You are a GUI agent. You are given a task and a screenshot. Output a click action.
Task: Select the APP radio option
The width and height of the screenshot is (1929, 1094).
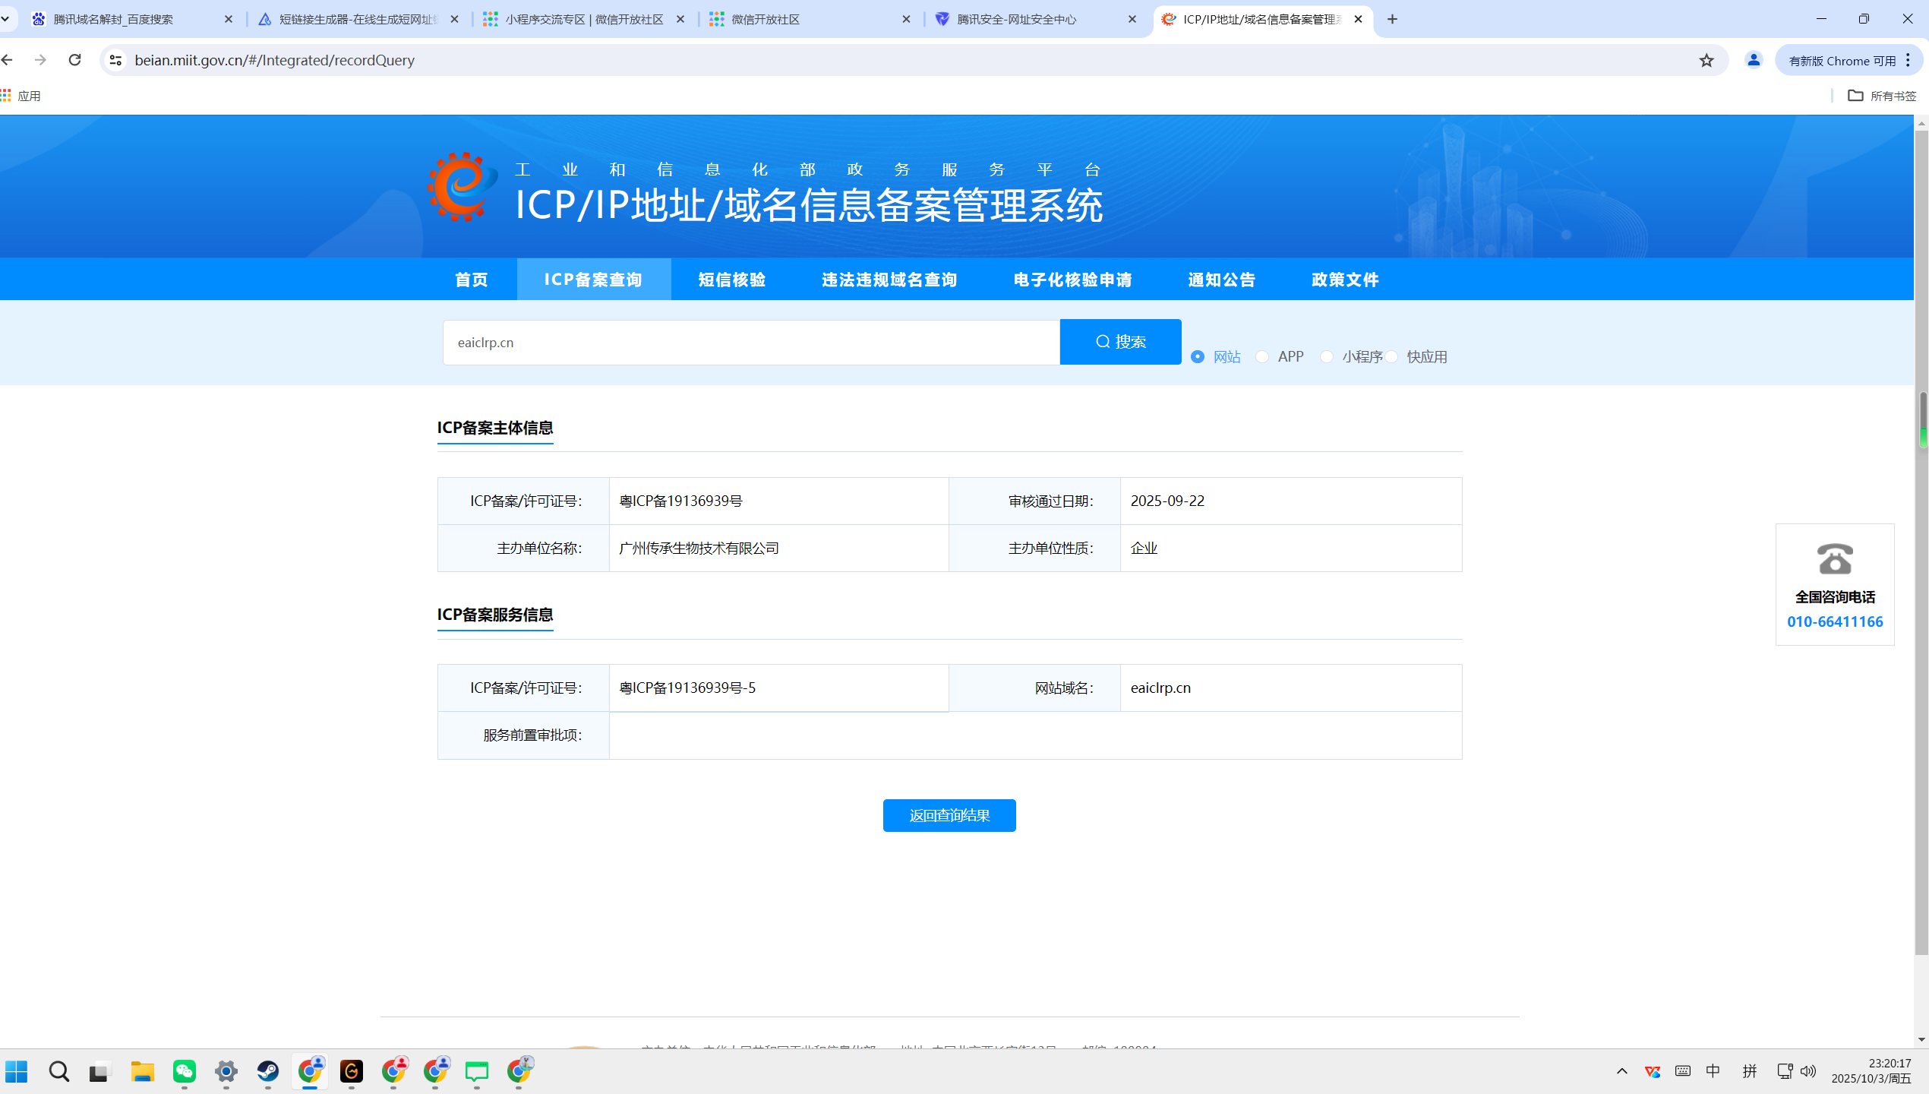pos(1262,356)
